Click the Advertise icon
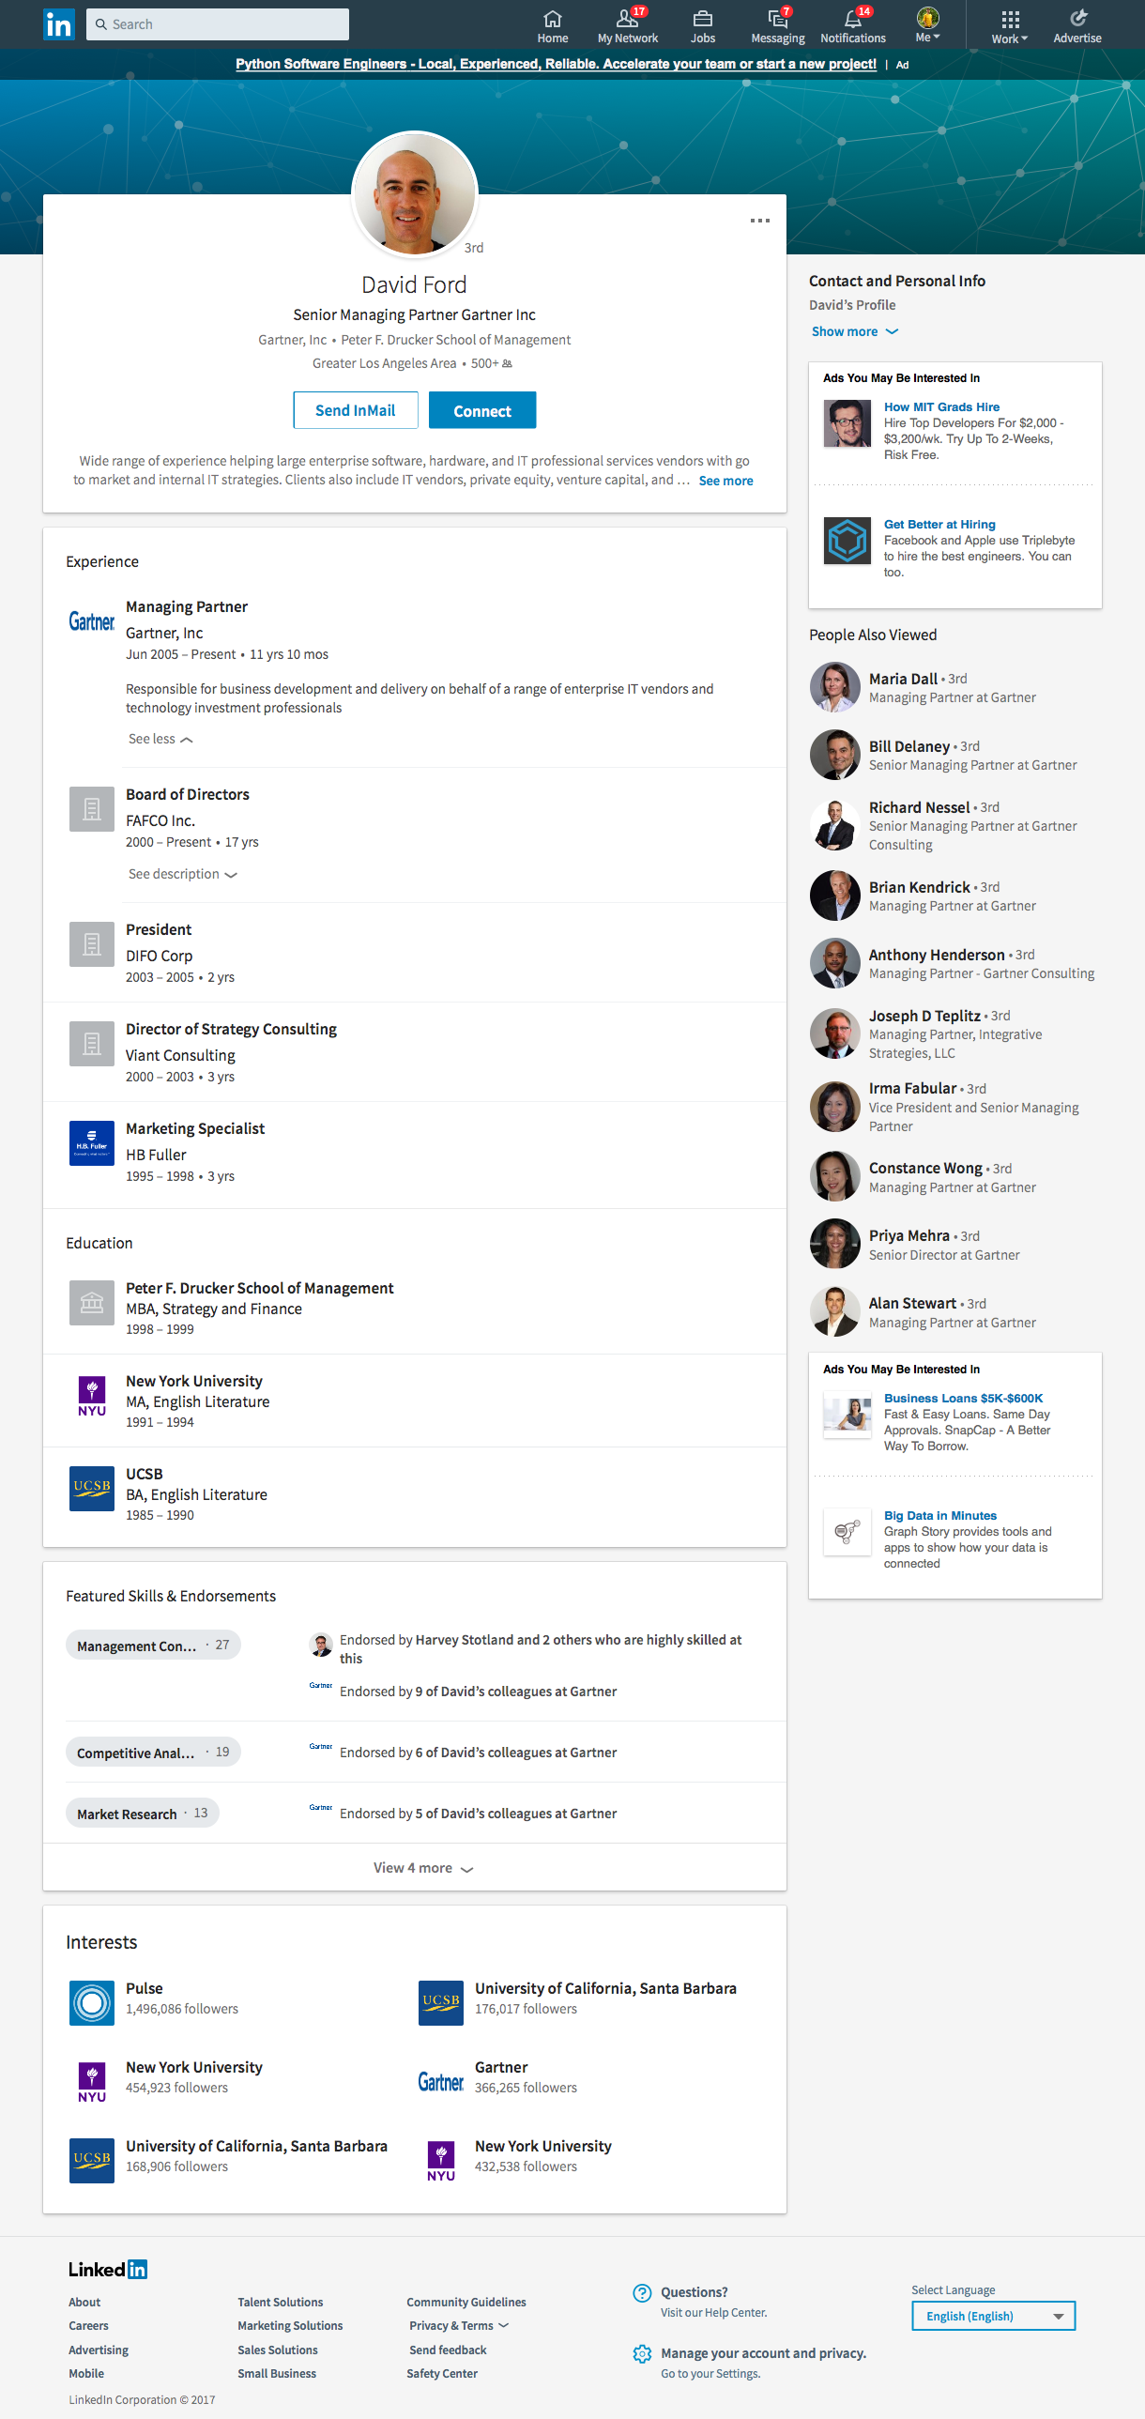 click(x=1076, y=19)
